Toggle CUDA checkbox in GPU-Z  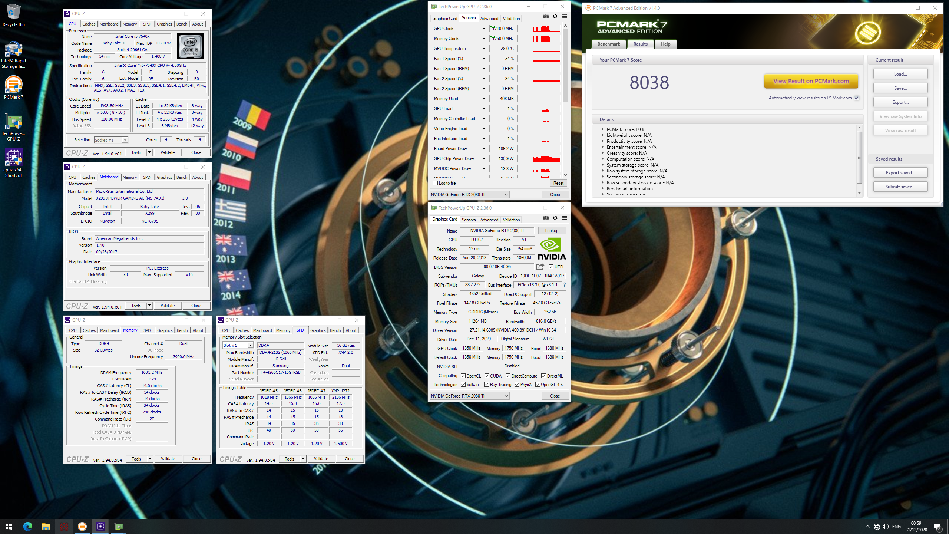487,376
